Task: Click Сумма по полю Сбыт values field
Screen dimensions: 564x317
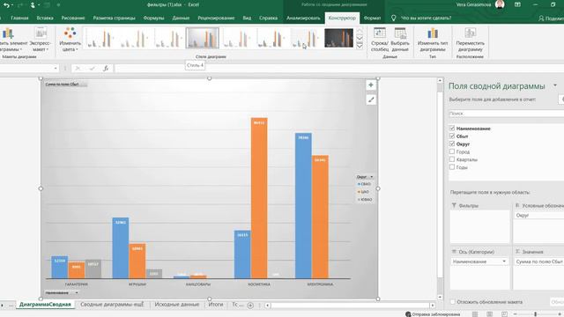Action: (538, 262)
